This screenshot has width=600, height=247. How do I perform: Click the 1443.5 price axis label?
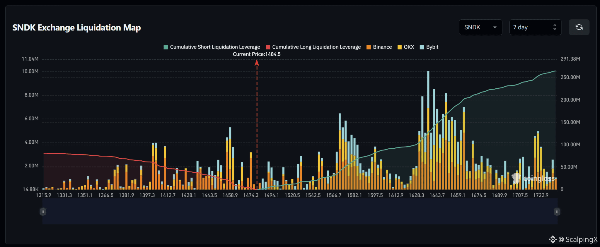tap(209, 195)
